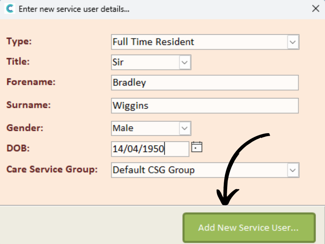Click the DOB label
The width and height of the screenshot is (325, 244).
[x=18, y=148]
